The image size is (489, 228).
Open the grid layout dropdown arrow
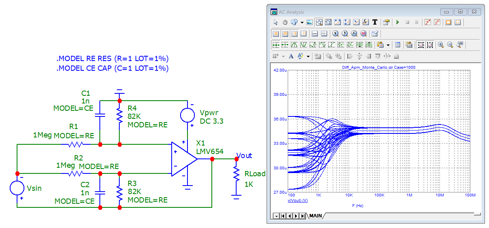click(283, 56)
